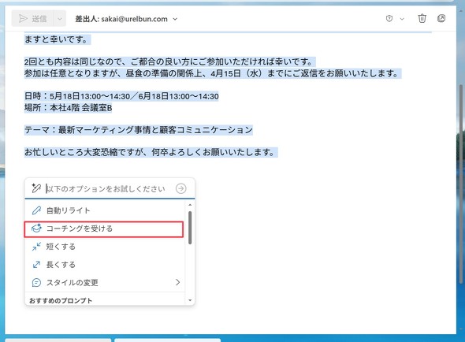The width and height of the screenshot is (465, 342).
Task: Pop out message into new window icon
Action: (441, 18)
